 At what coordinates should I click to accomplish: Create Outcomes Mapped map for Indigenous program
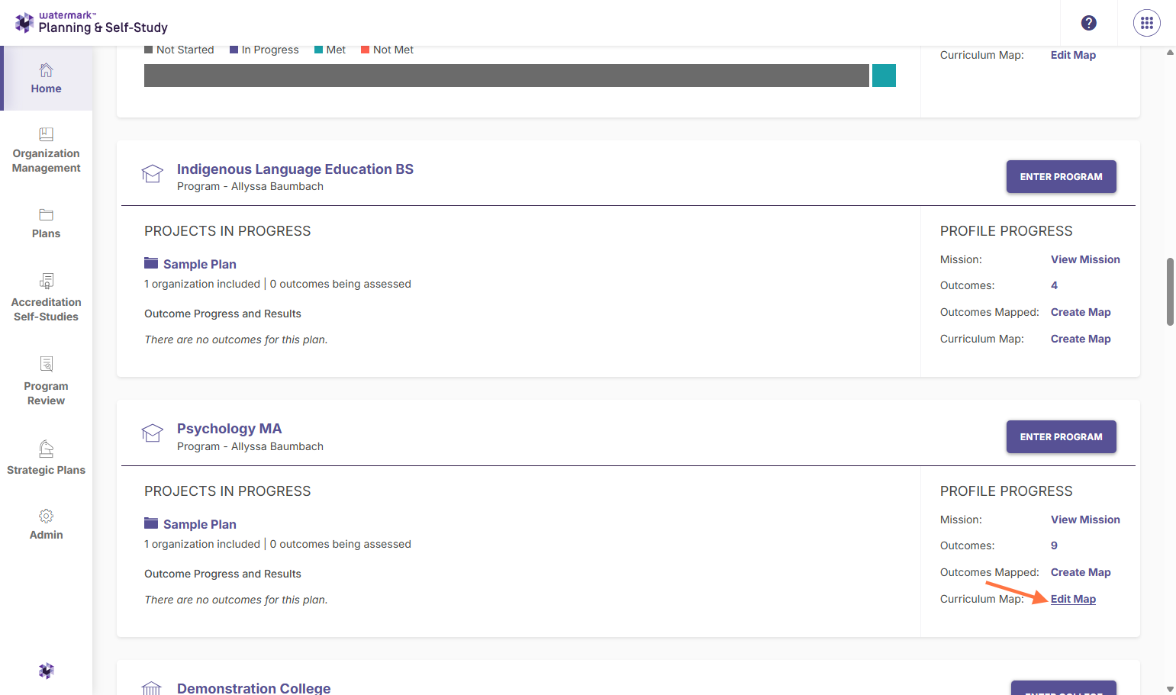[1081, 312]
